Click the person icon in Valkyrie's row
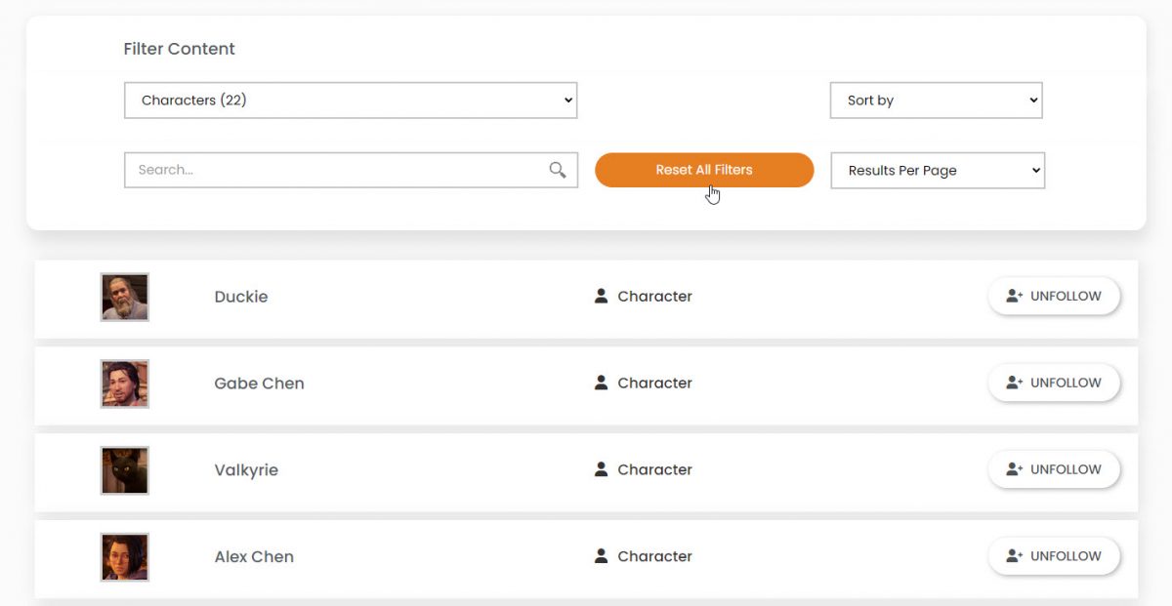The height and width of the screenshot is (606, 1172). point(602,469)
